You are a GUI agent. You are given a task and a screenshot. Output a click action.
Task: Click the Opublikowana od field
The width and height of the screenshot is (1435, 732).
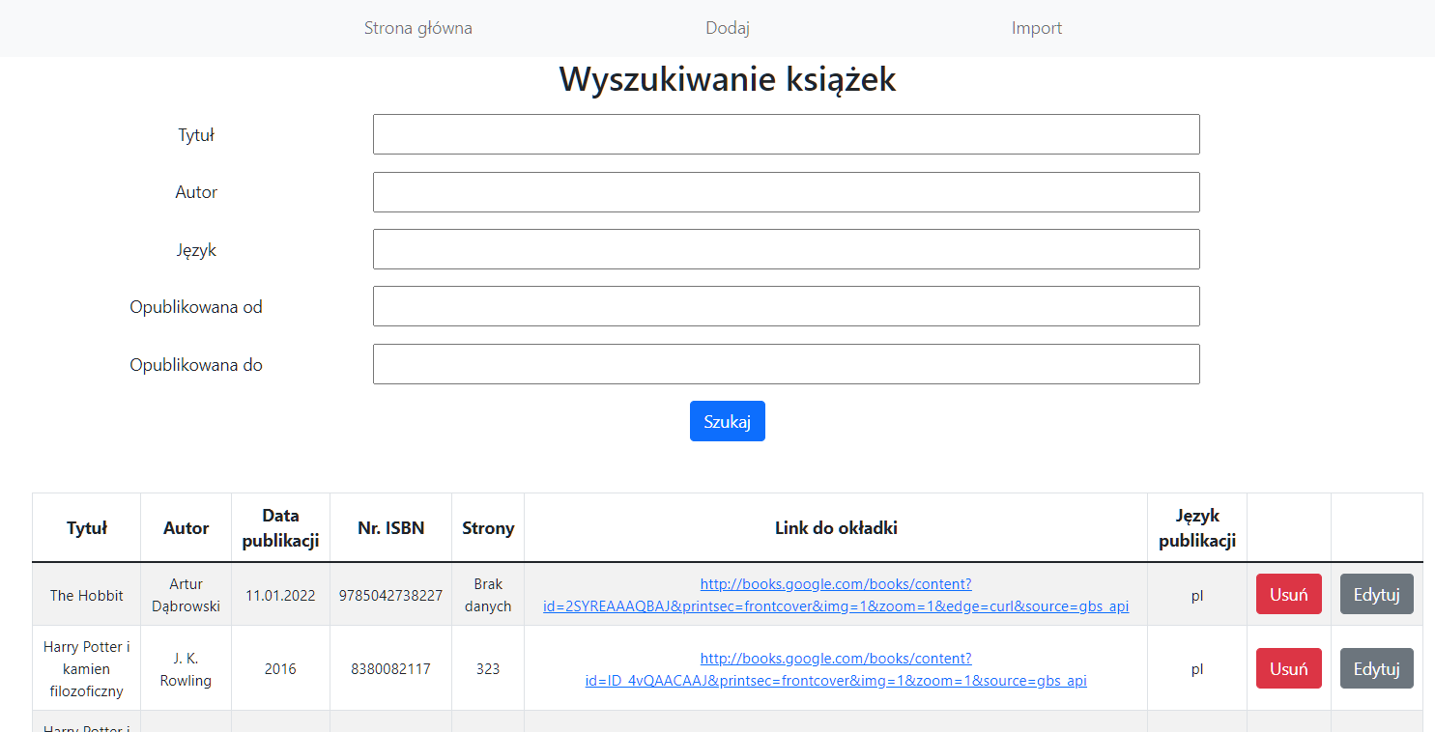[786, 305]
